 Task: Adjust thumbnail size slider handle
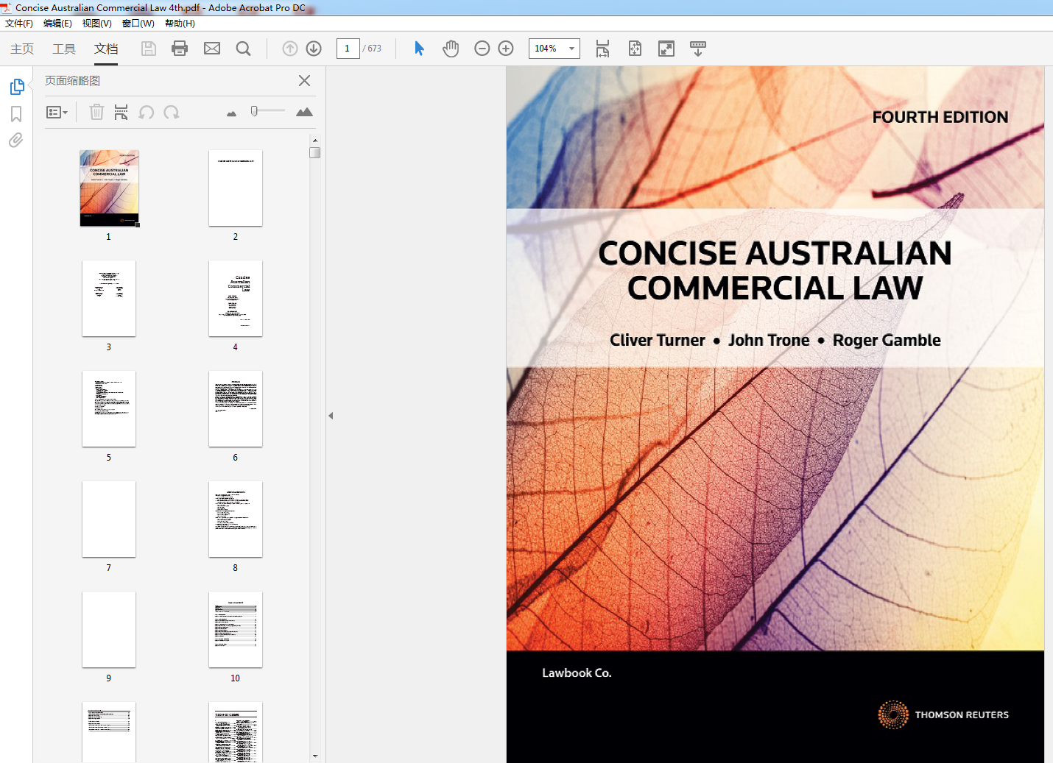click(254, 111)
